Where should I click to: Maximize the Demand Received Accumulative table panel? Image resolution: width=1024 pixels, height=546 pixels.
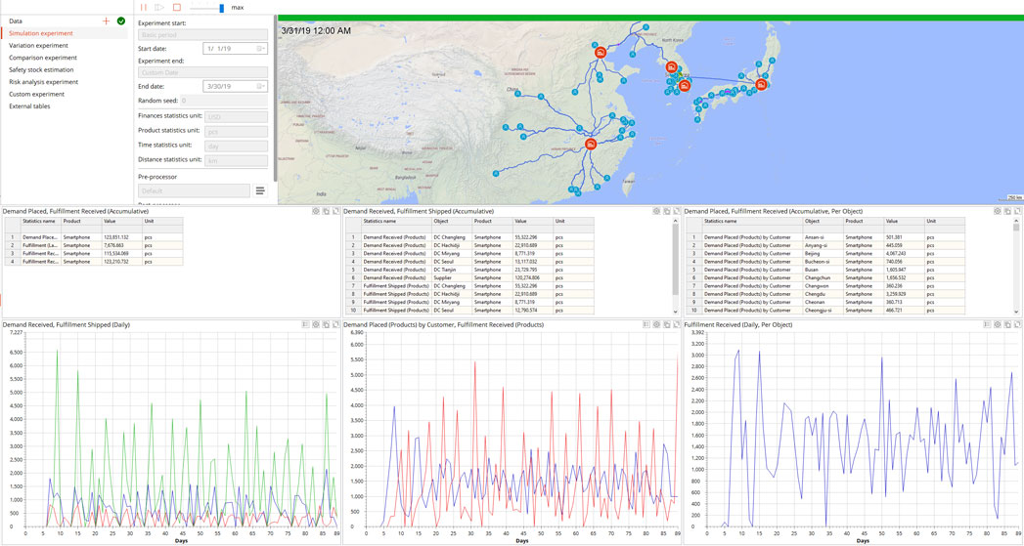677,211
